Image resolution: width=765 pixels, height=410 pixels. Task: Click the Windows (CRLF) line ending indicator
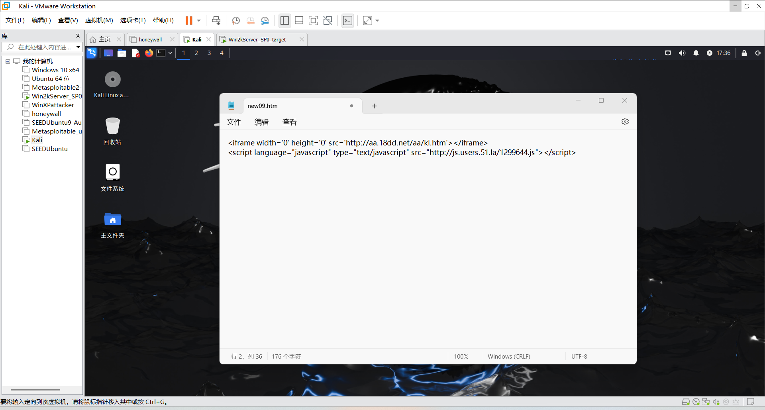pyautogui.click(x=509, y=357)
